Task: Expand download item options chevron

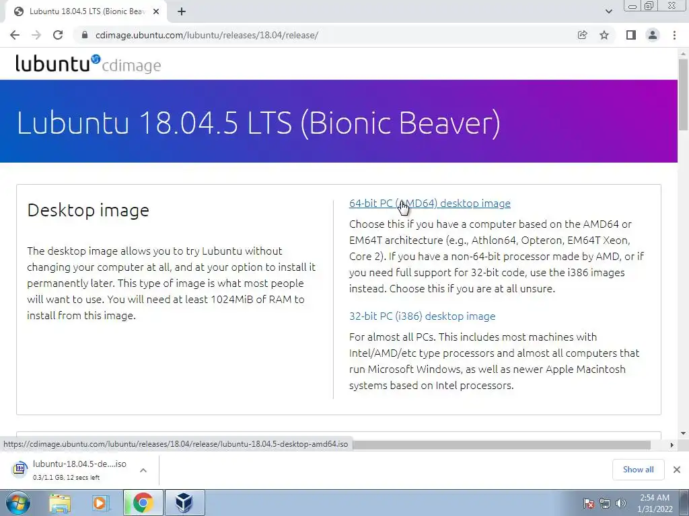Action: 143,470
